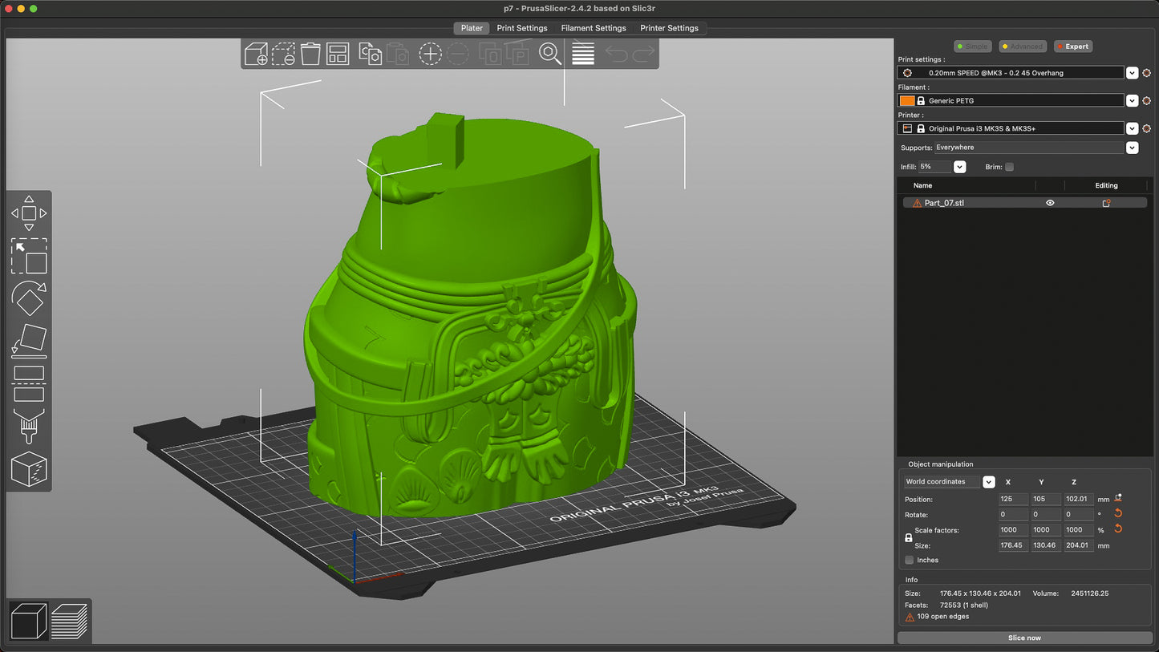This screenshot has width=1159, height=652.
Task: Select the Cut tool
Action: [29, 383]
